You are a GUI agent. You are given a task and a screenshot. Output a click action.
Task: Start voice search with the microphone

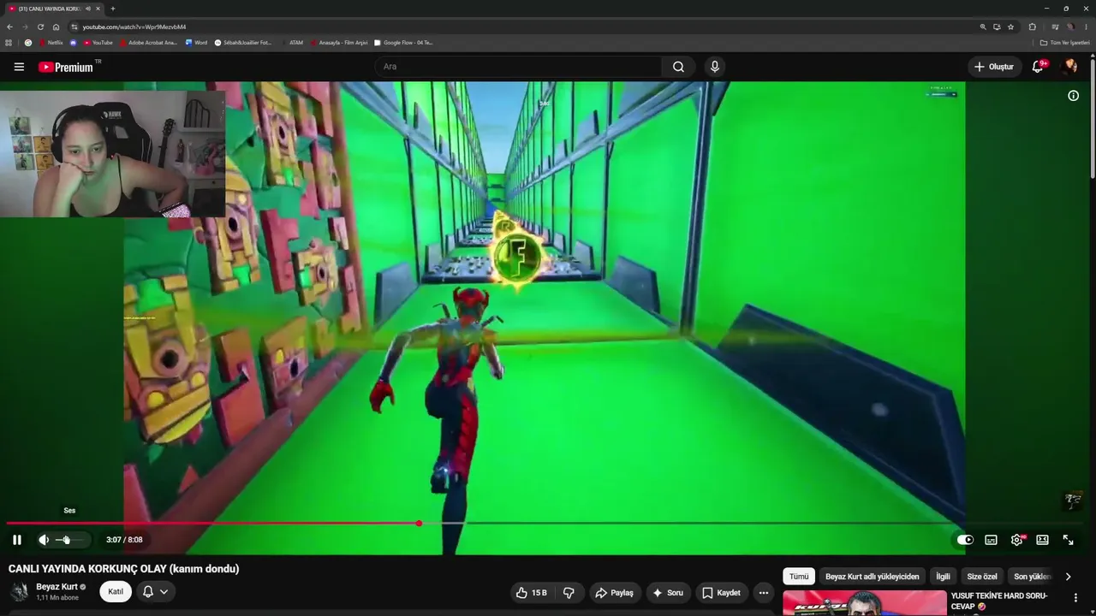(715, 67)
